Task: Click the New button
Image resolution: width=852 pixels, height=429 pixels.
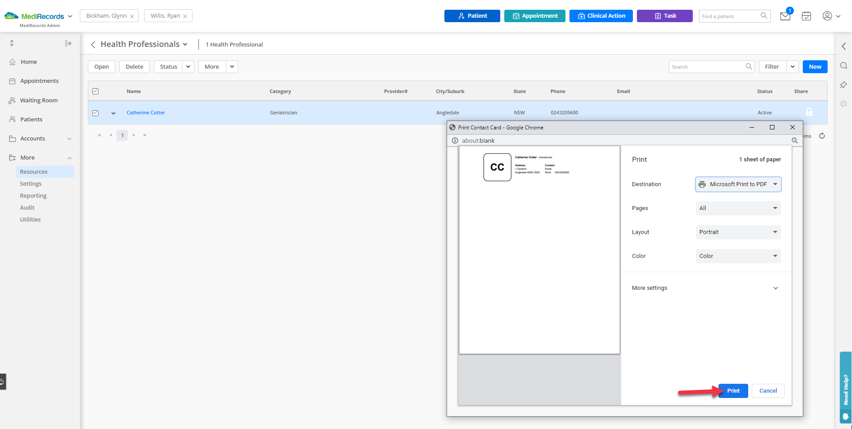Action: 815,66
